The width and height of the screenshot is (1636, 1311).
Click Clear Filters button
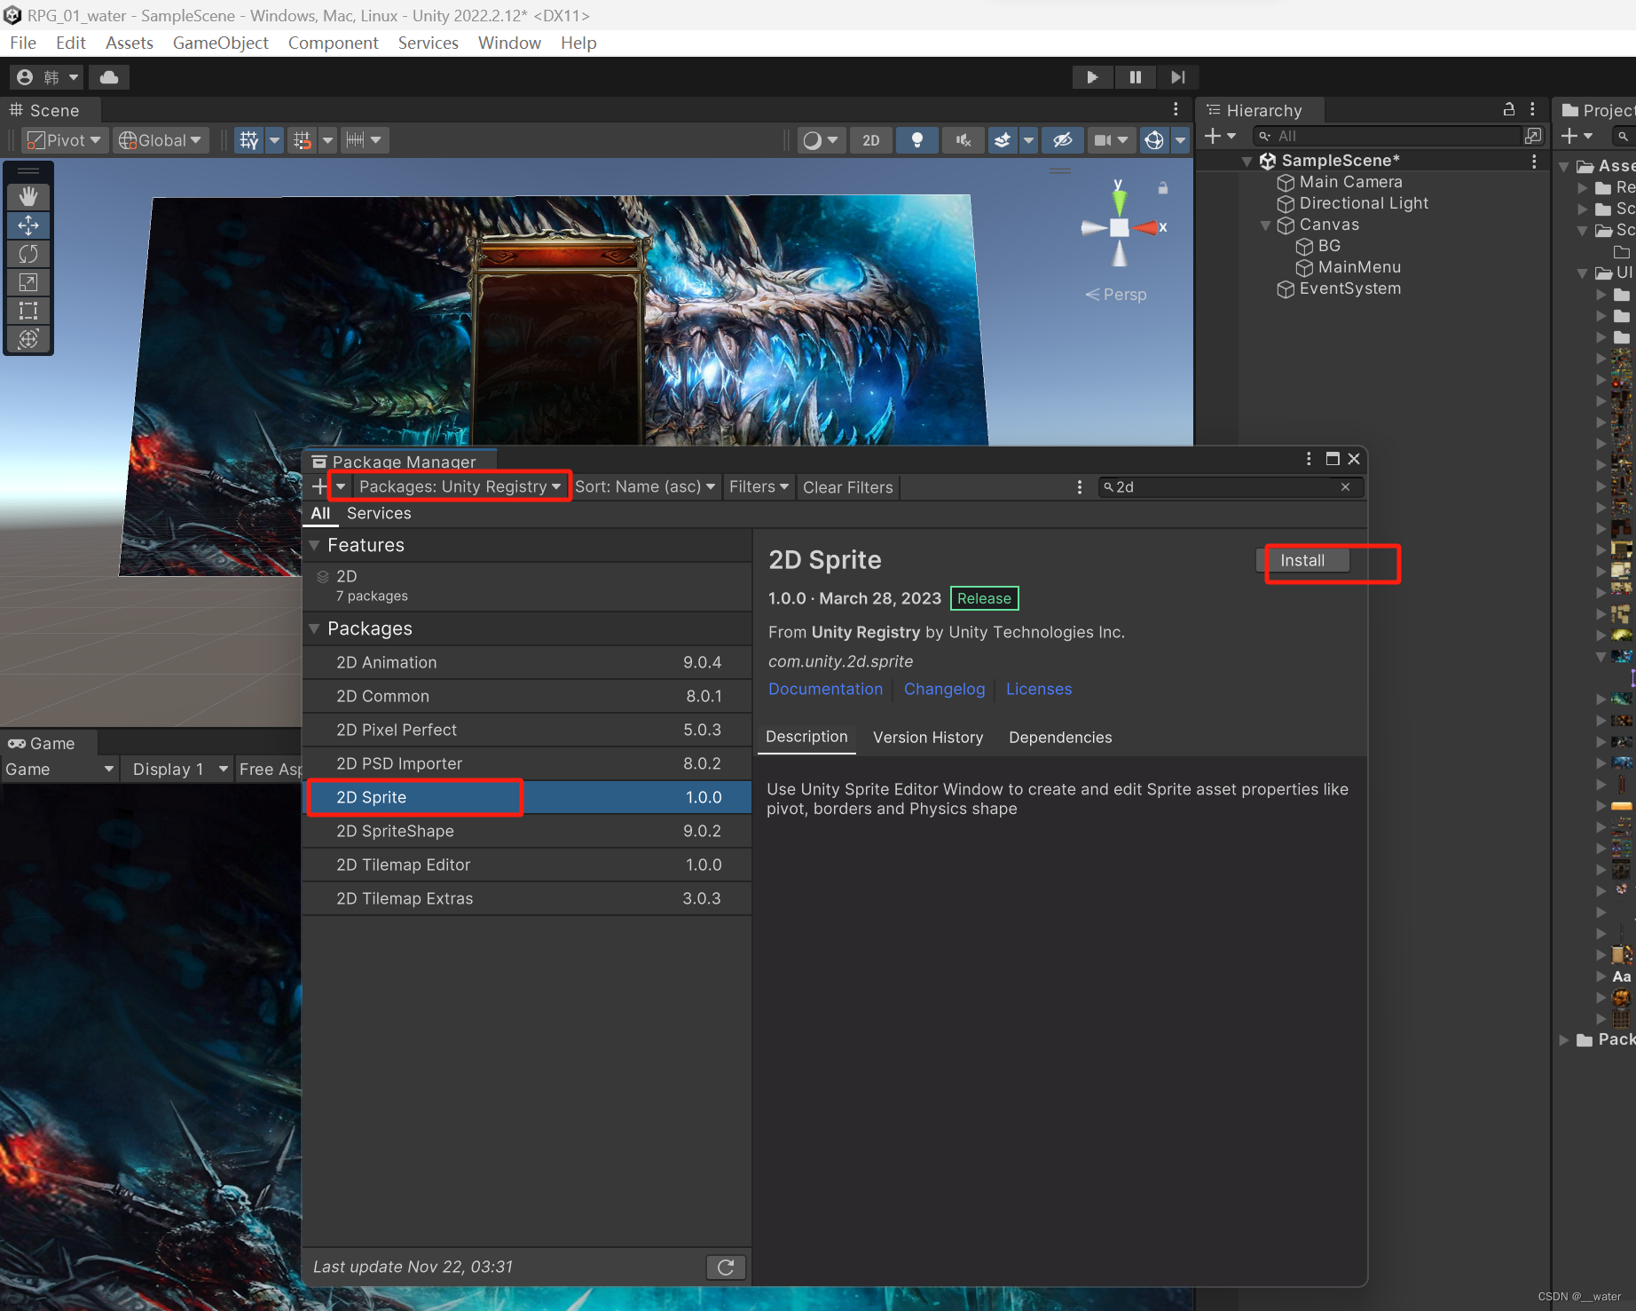tap(848, 487)
